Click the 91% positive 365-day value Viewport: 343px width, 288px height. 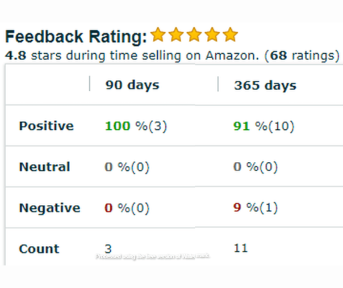264,126
